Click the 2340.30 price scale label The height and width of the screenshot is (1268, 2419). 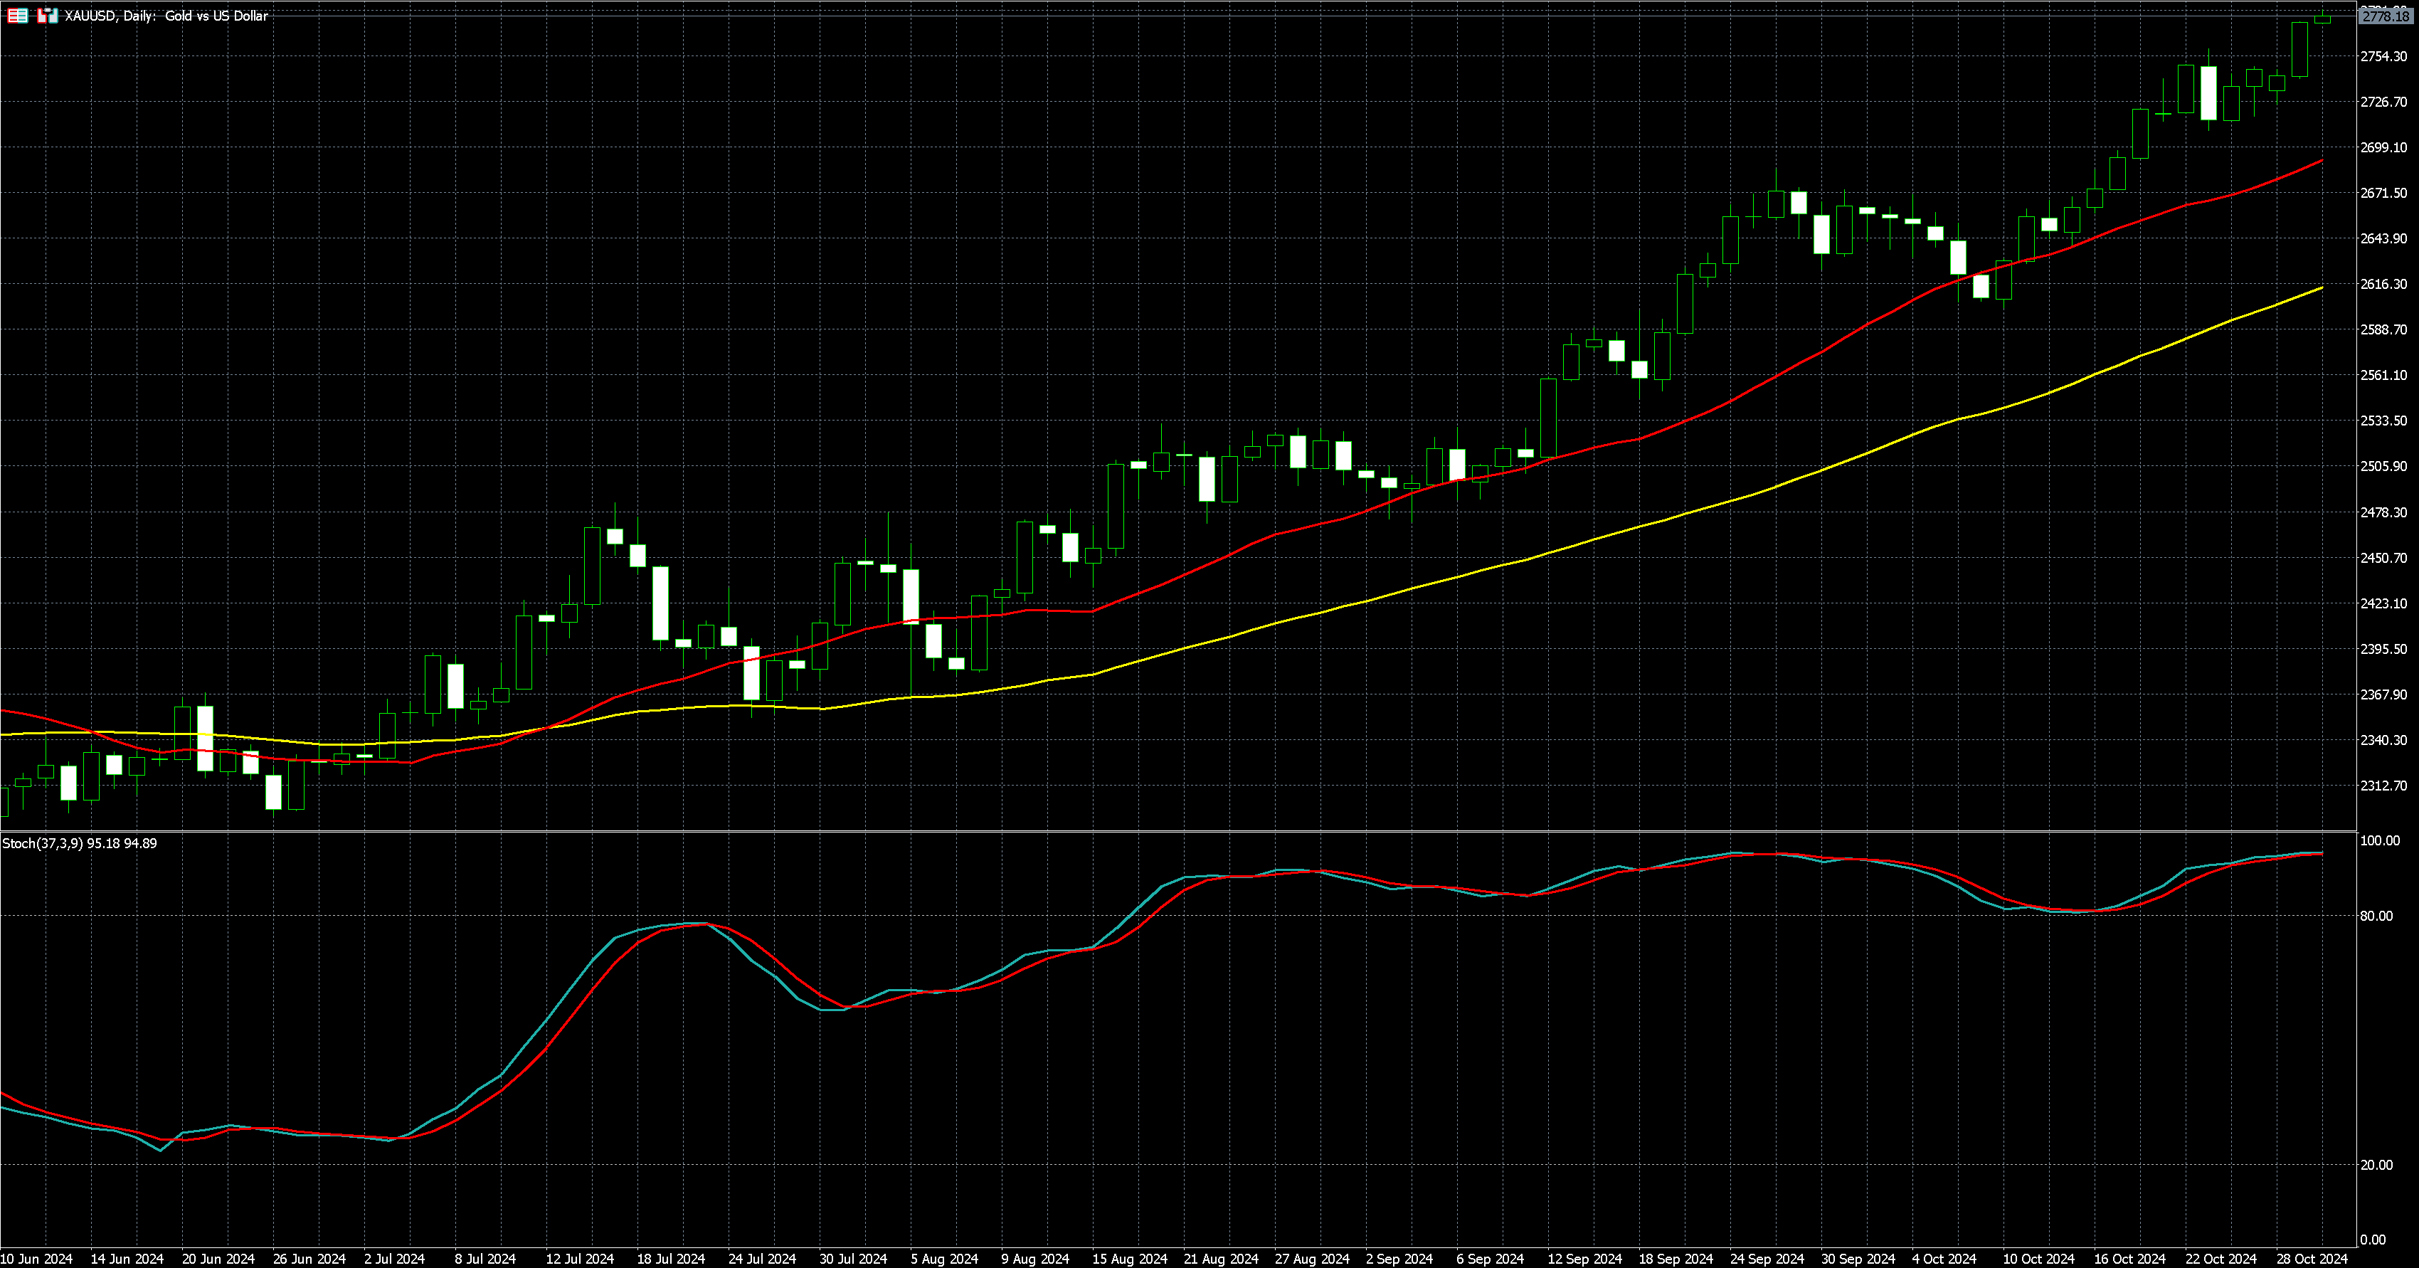(x=2383, y=740)
